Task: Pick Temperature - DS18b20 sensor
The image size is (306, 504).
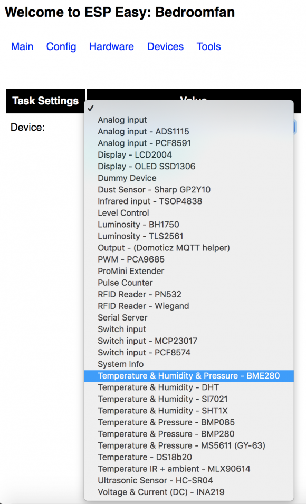Action: 189,457
